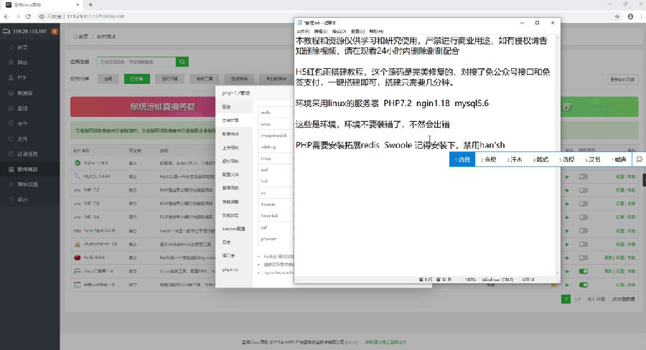Screen dimensions: 646x350
Task: Open 文件 in the sidebar
Action: tap(22, 138)
